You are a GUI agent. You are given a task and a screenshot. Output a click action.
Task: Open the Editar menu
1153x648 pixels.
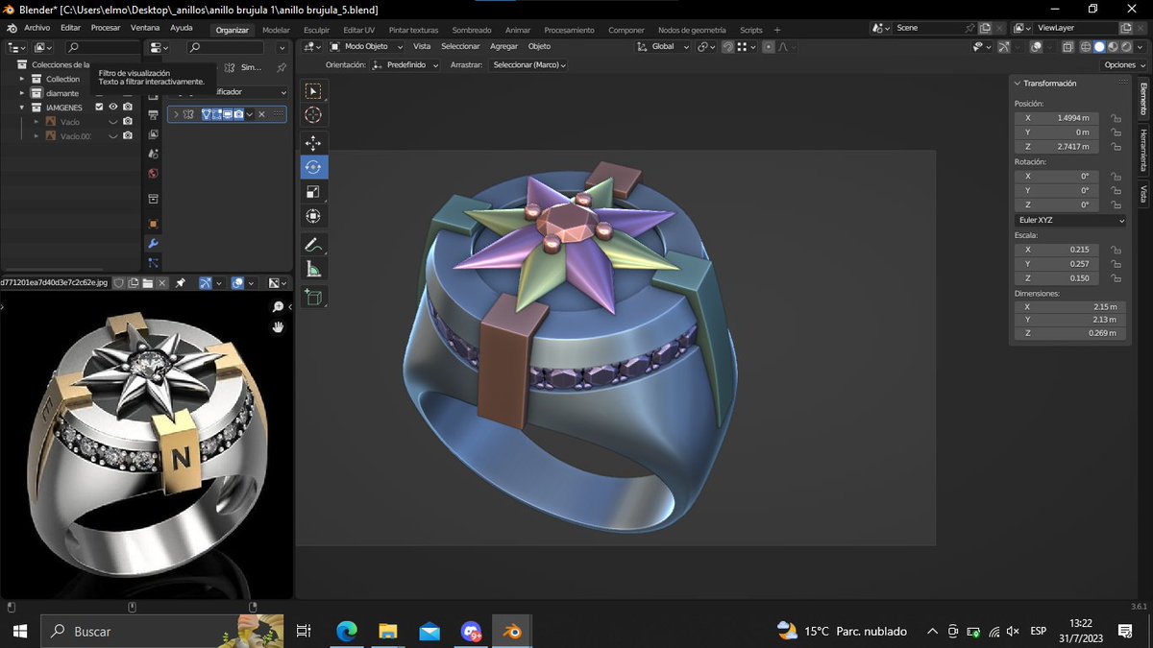[x=70, y=29]
